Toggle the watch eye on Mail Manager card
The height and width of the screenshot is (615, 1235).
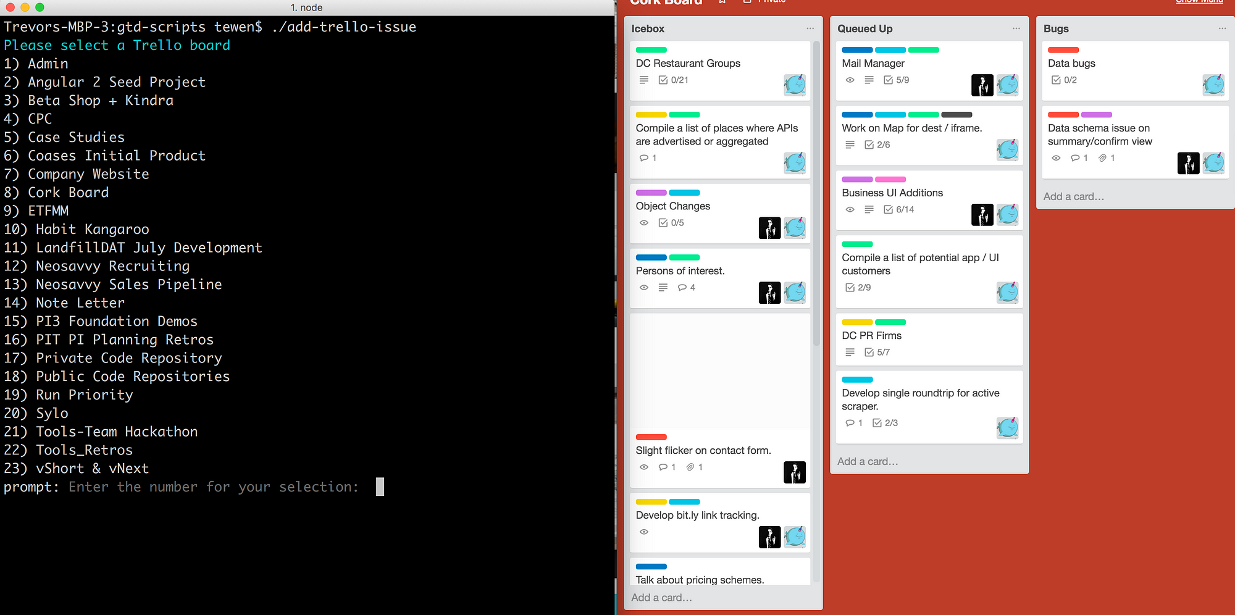click(850, 80)
